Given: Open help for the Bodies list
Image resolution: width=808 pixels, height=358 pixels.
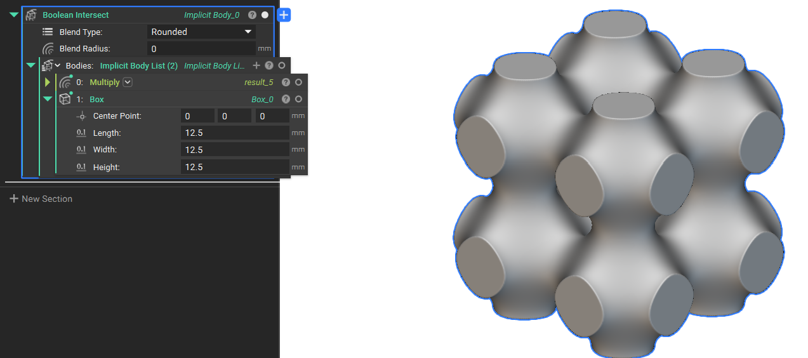Looking at the screenshot, I should click(x=269, y=65).
